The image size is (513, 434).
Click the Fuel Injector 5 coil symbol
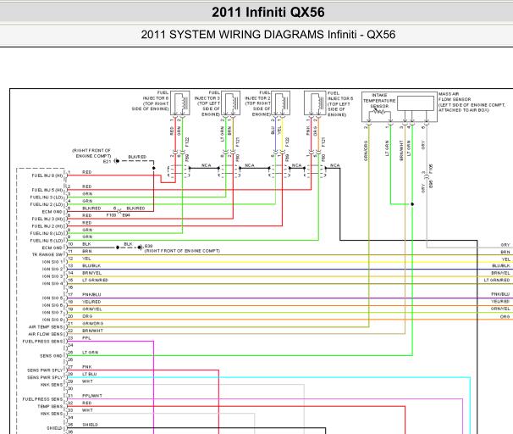pos(315,103)
